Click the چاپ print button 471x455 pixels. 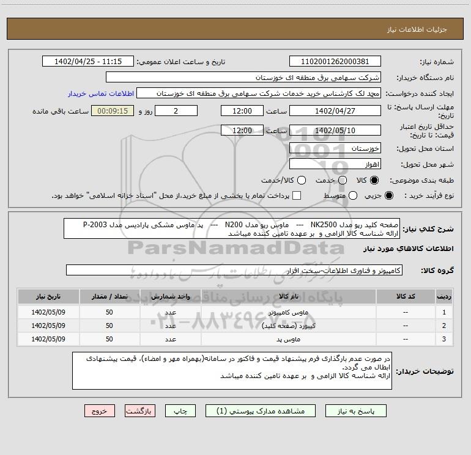(180, 410)
